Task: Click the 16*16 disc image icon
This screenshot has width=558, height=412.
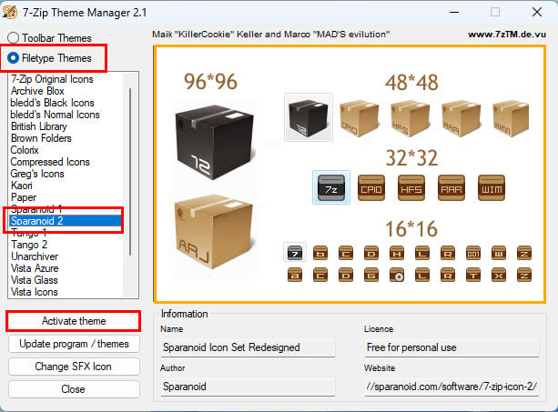Action: 397,276
